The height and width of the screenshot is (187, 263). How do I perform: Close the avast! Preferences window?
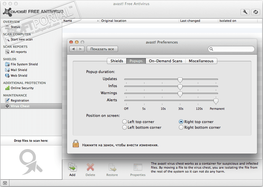71,42
